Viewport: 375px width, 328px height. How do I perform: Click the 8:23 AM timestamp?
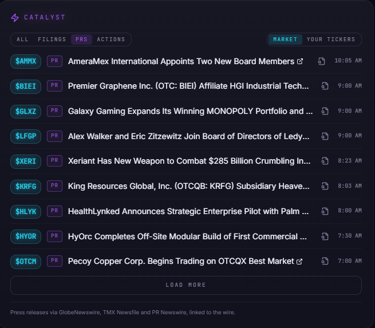(350, 161)
